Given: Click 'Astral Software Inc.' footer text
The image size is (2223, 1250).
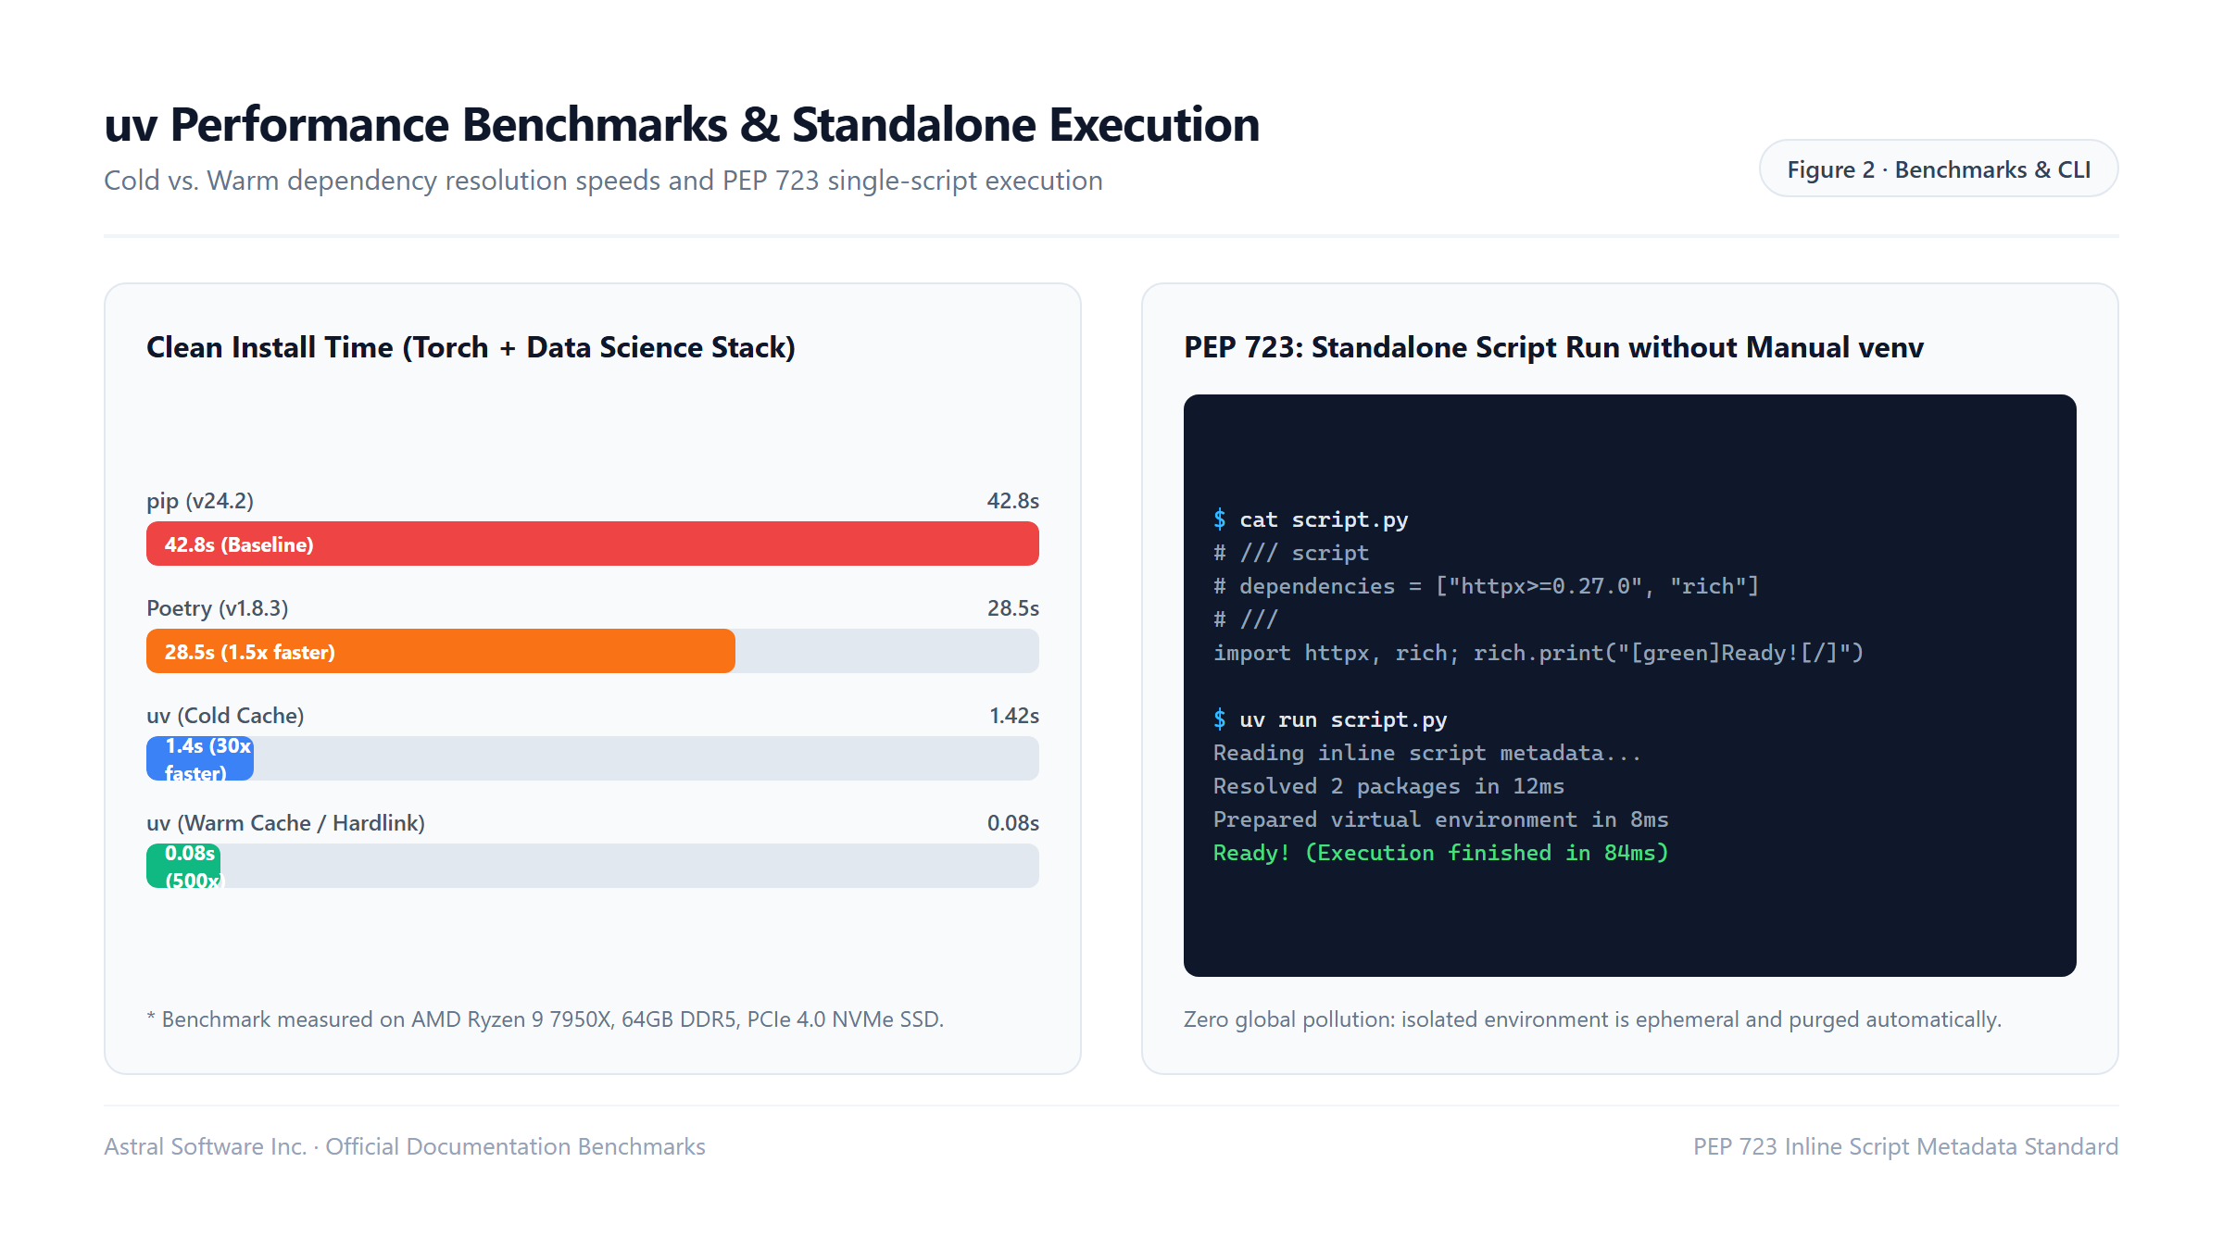Looking at the screenshot, I should pos(405,1146).
